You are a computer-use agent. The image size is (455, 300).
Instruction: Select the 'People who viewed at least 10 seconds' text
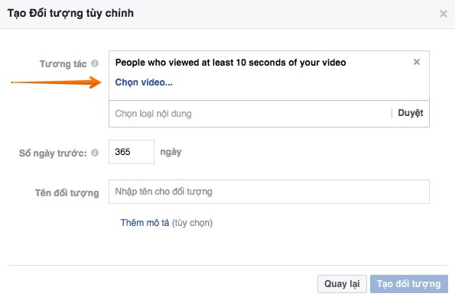click(230, 63)
